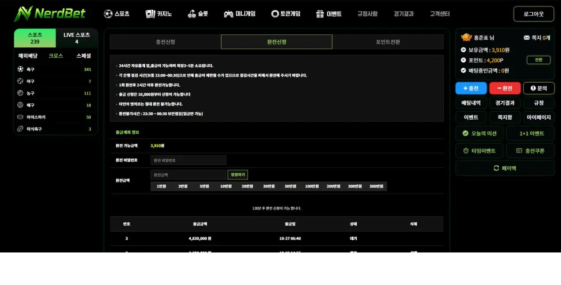
Task: Select the 미식축구 football icon in sidebar
Action: (x=20, y=129)
